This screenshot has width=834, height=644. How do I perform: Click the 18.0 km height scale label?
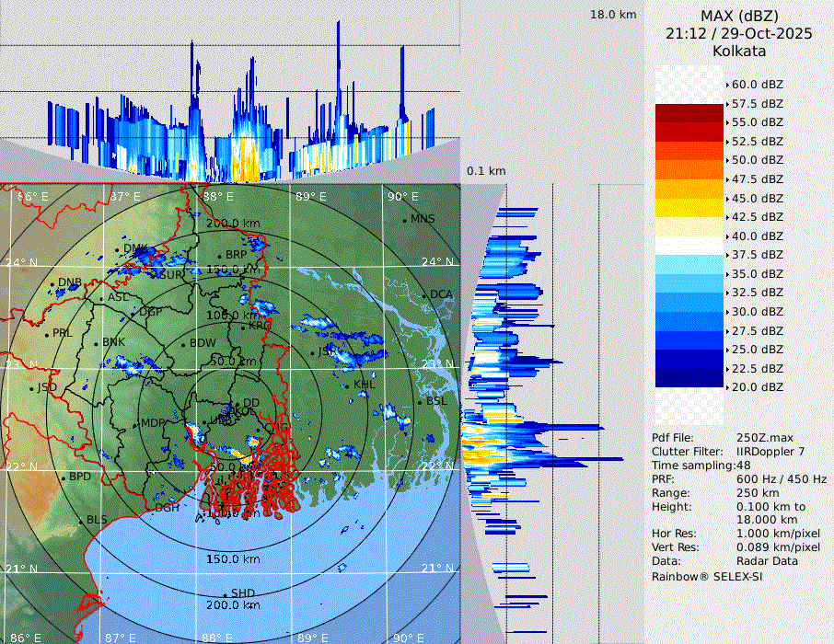tap(613, 15)
